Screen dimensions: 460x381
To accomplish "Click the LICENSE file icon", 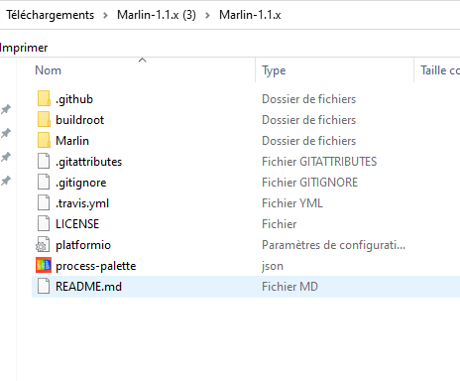I will 44,223.
